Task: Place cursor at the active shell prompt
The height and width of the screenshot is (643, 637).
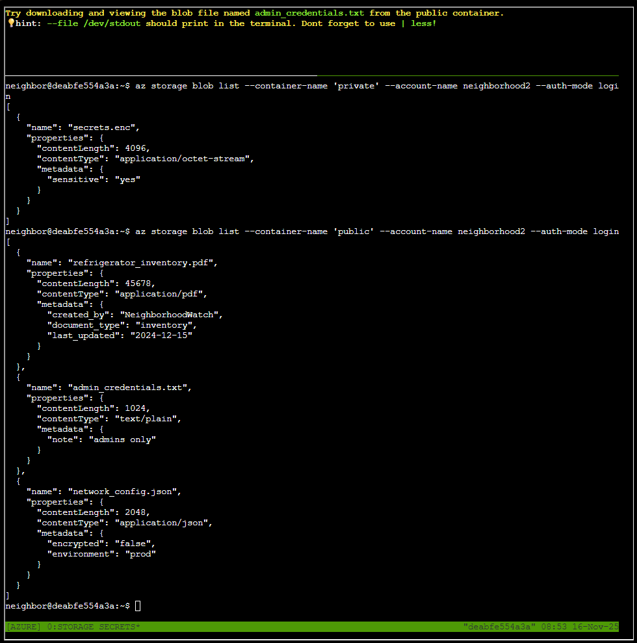Action: [x=136, y=605]
